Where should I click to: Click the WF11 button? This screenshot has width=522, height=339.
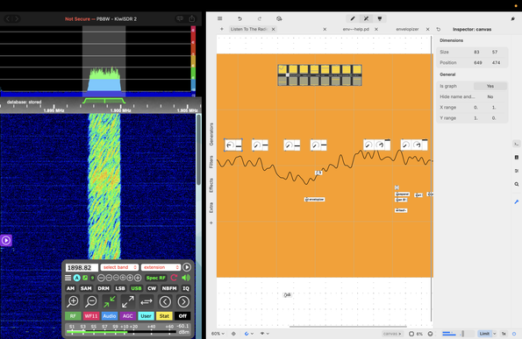[x=91, y=316]
